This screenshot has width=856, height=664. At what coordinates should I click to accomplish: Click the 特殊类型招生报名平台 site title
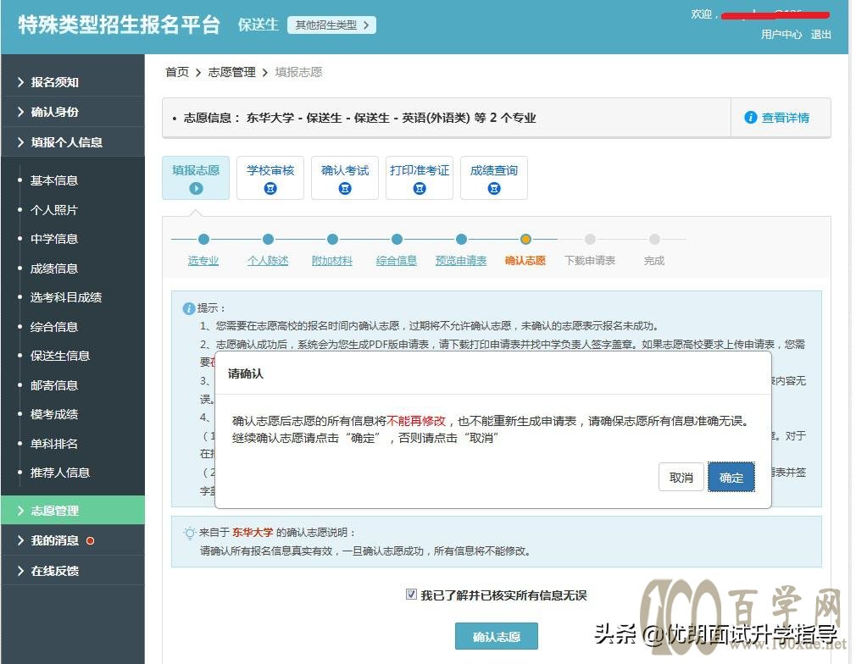coord(119,25)
